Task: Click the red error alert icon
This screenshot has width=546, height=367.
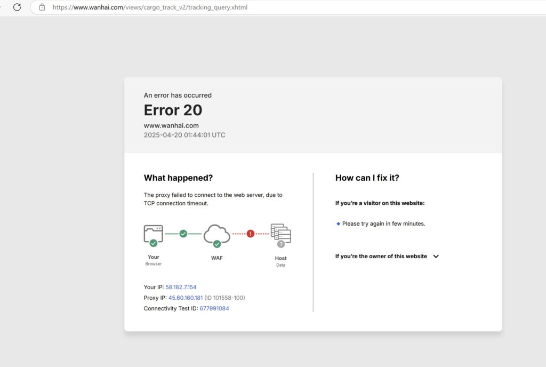Action: [x=251, y=234]
